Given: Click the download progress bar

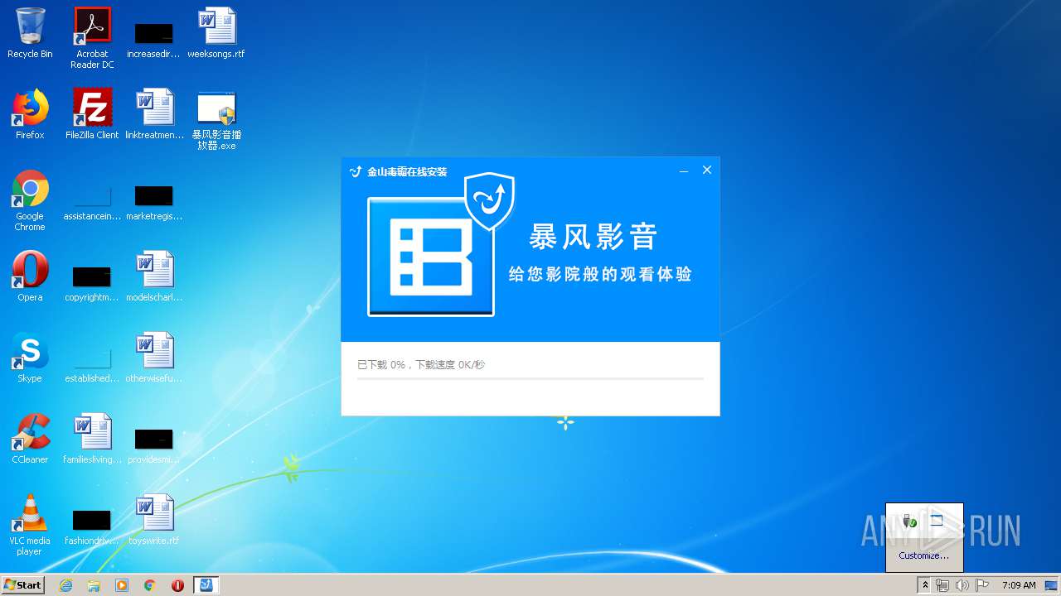Looking at the screenshot, I should click(530, 378).
